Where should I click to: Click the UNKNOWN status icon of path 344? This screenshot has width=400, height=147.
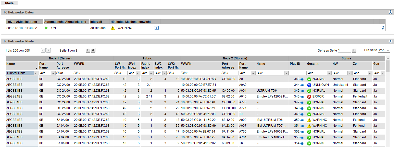tap(309, 85)
